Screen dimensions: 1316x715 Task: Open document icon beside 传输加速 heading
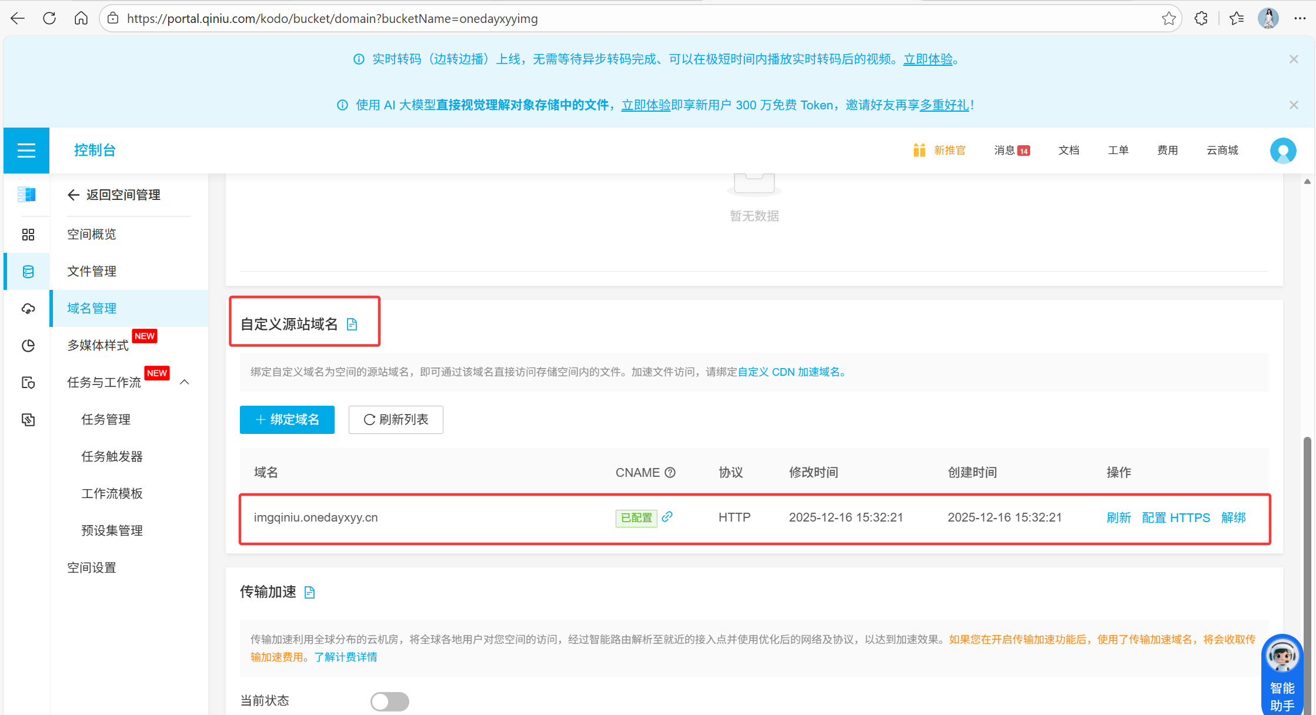[309, 592]
